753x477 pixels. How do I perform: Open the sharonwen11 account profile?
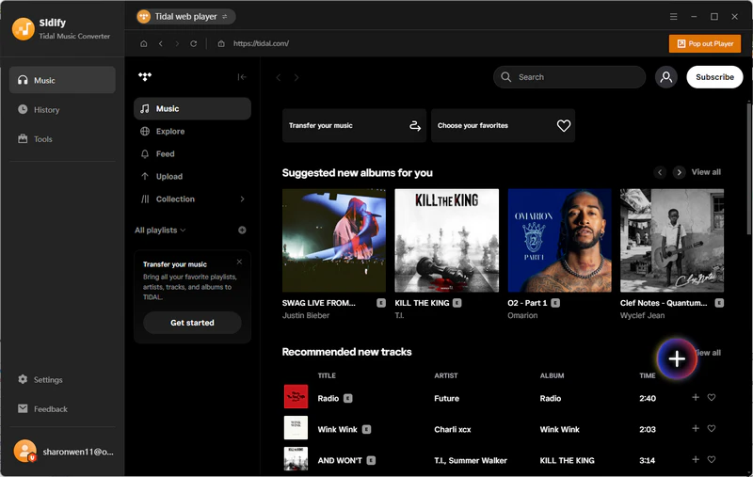(62, 452)
